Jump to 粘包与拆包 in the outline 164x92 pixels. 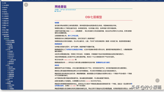[12, 69]
